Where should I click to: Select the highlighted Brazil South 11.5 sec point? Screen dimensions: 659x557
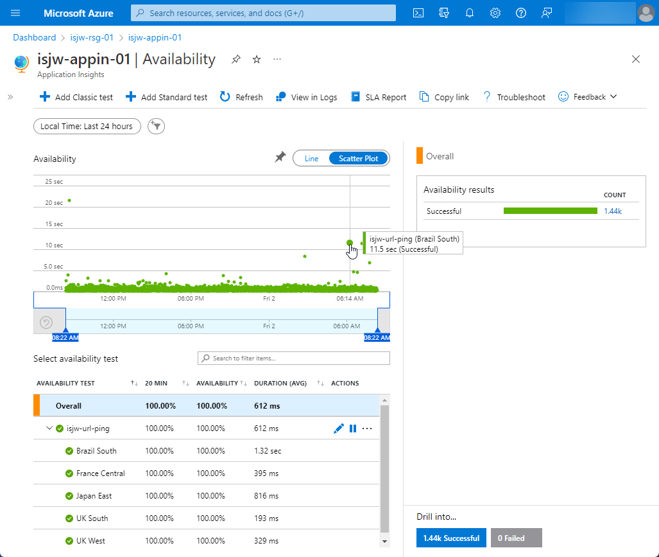pyautogui.click(x=349, y=243)
